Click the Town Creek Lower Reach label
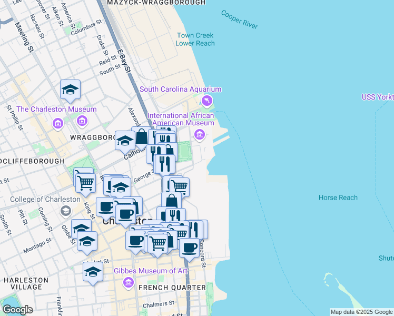Viewport: 394px width, 316px height. 195,39
